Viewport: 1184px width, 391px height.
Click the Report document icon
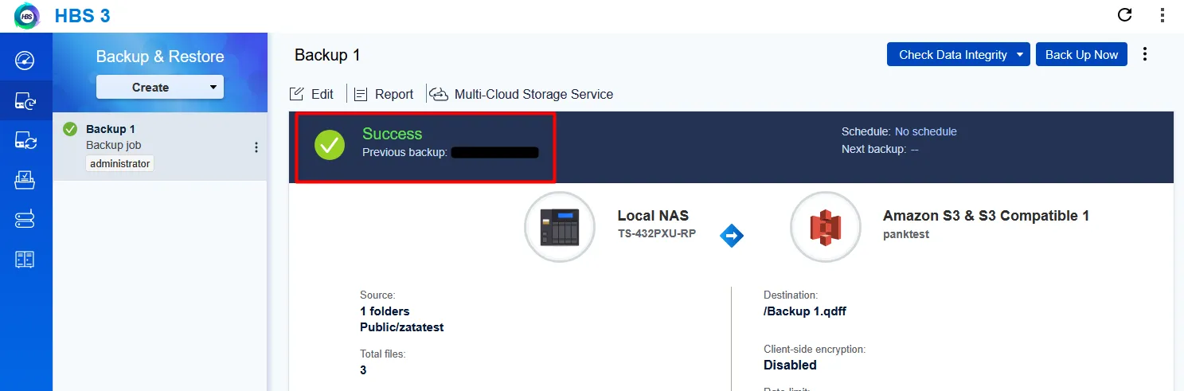(x=361, y=94)
